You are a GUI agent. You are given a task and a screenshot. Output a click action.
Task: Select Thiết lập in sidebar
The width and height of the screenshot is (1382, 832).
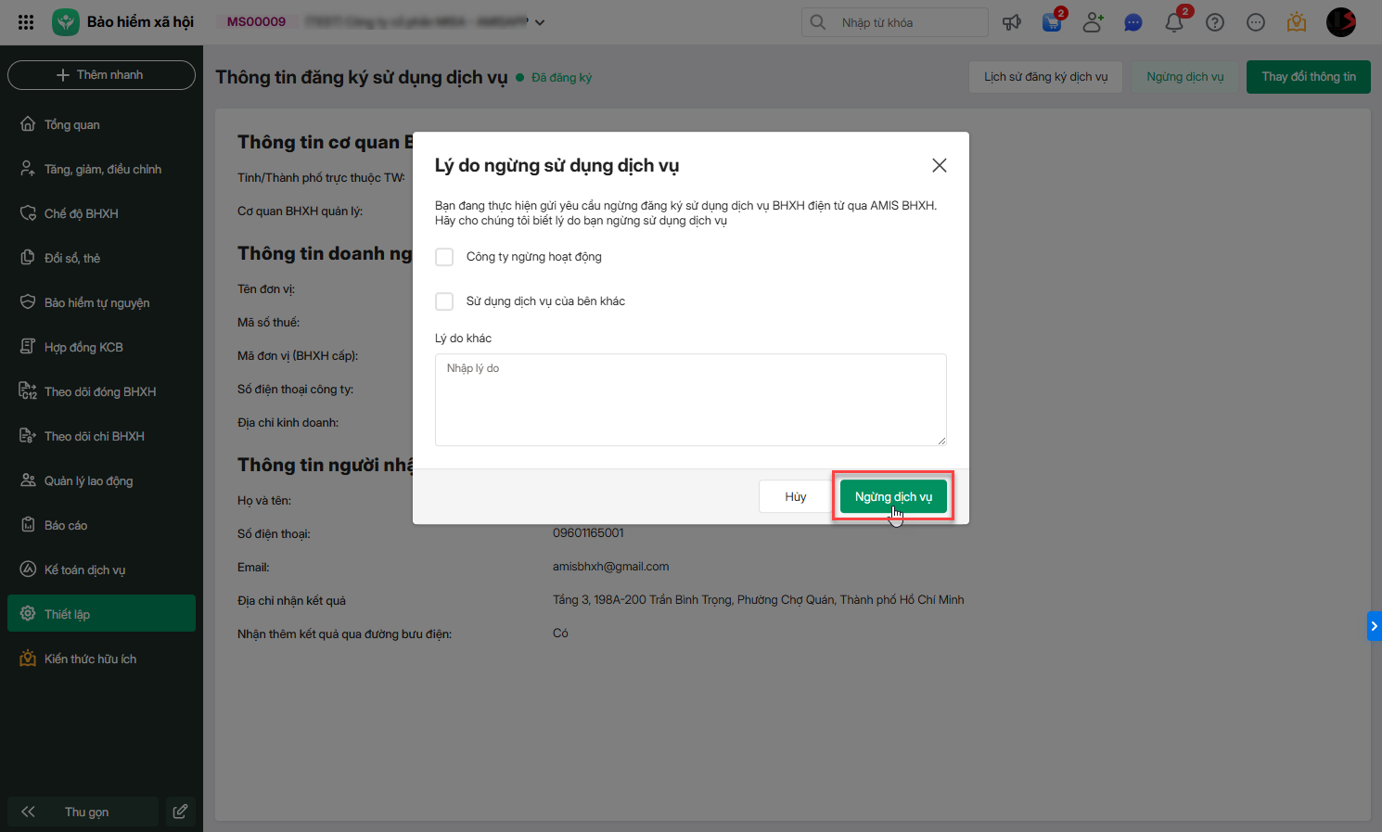coord(101,614)
